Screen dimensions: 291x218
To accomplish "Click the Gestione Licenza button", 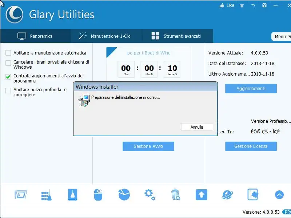I will pyautogui.click(x=251, y=146).
